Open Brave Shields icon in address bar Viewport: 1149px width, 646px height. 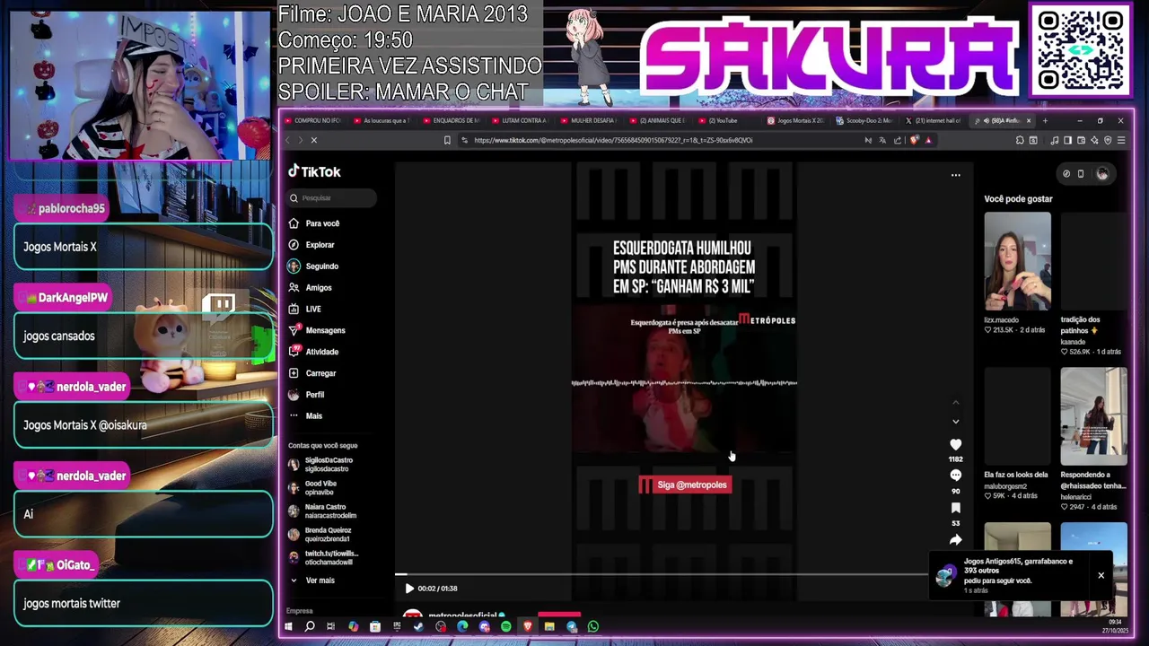(x=914, y=140)
